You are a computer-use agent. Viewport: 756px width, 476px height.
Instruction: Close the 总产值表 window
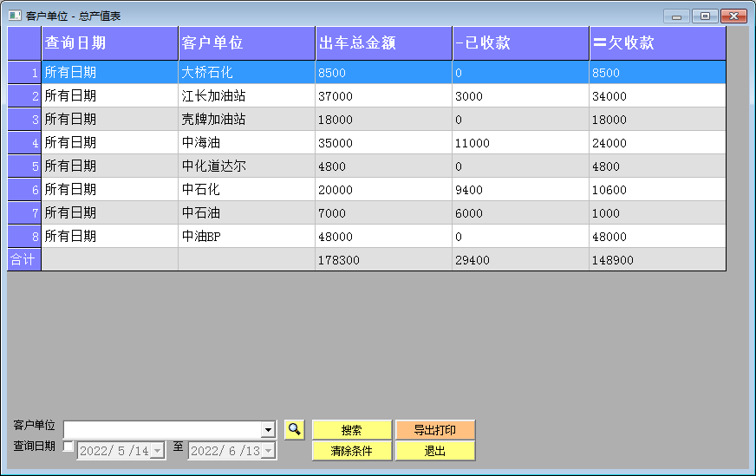733,16
